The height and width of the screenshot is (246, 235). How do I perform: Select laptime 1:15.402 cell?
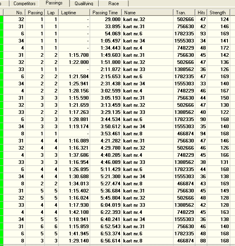click(74, 190)
